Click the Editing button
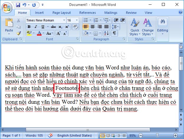This screenshot has width=184, height=139. [x=162, y=27]
